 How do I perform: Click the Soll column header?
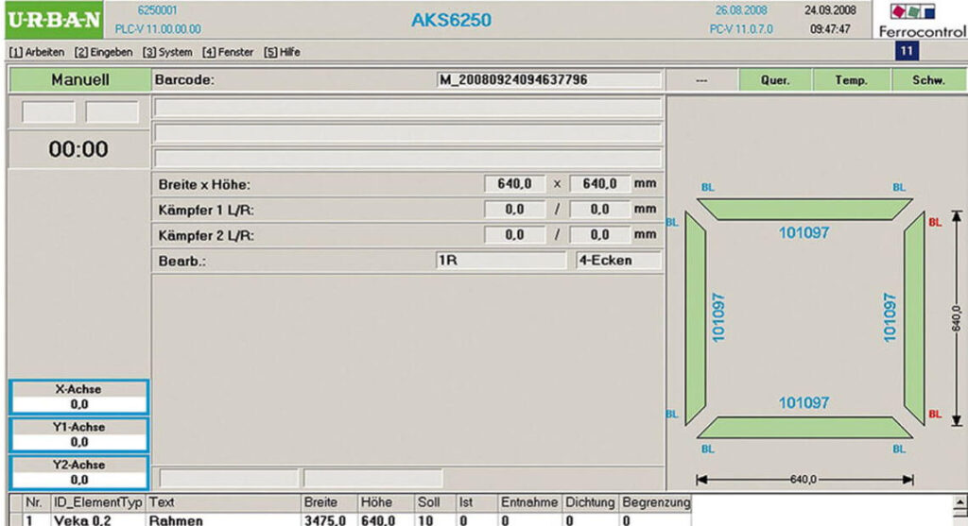point(435,502)
